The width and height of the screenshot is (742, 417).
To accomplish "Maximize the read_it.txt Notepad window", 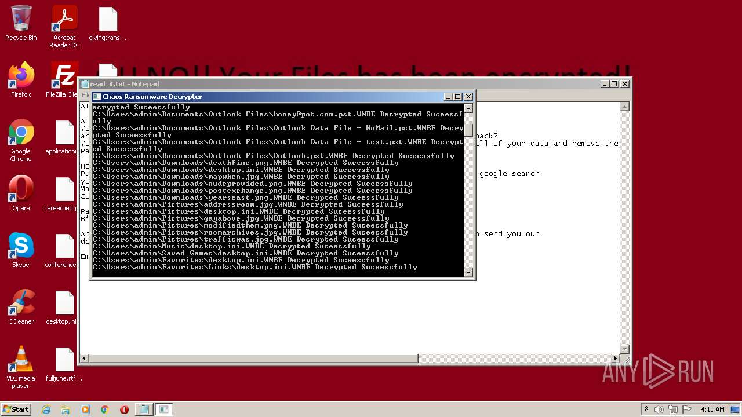I will tap(614, 84).
